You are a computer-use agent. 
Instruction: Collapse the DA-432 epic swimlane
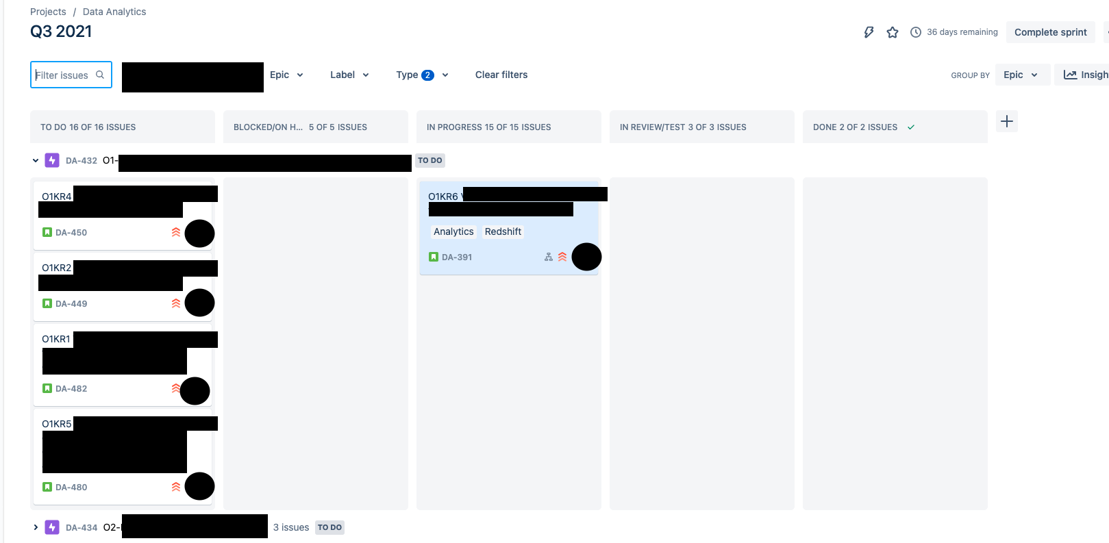pyautogui.click(x=36, y=160)
